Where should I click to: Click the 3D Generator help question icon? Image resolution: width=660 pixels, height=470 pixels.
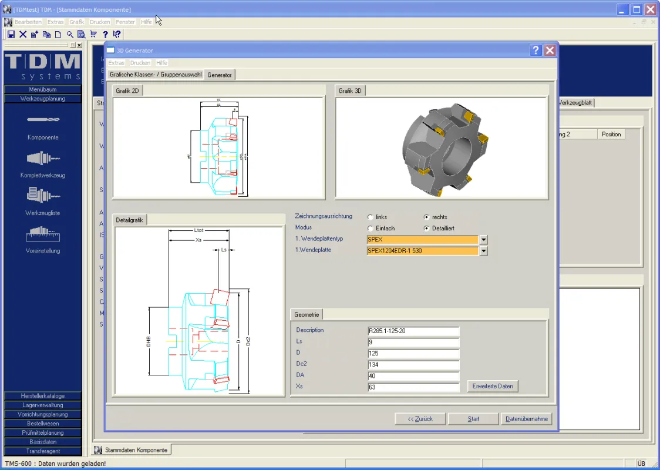coord(536,51)
